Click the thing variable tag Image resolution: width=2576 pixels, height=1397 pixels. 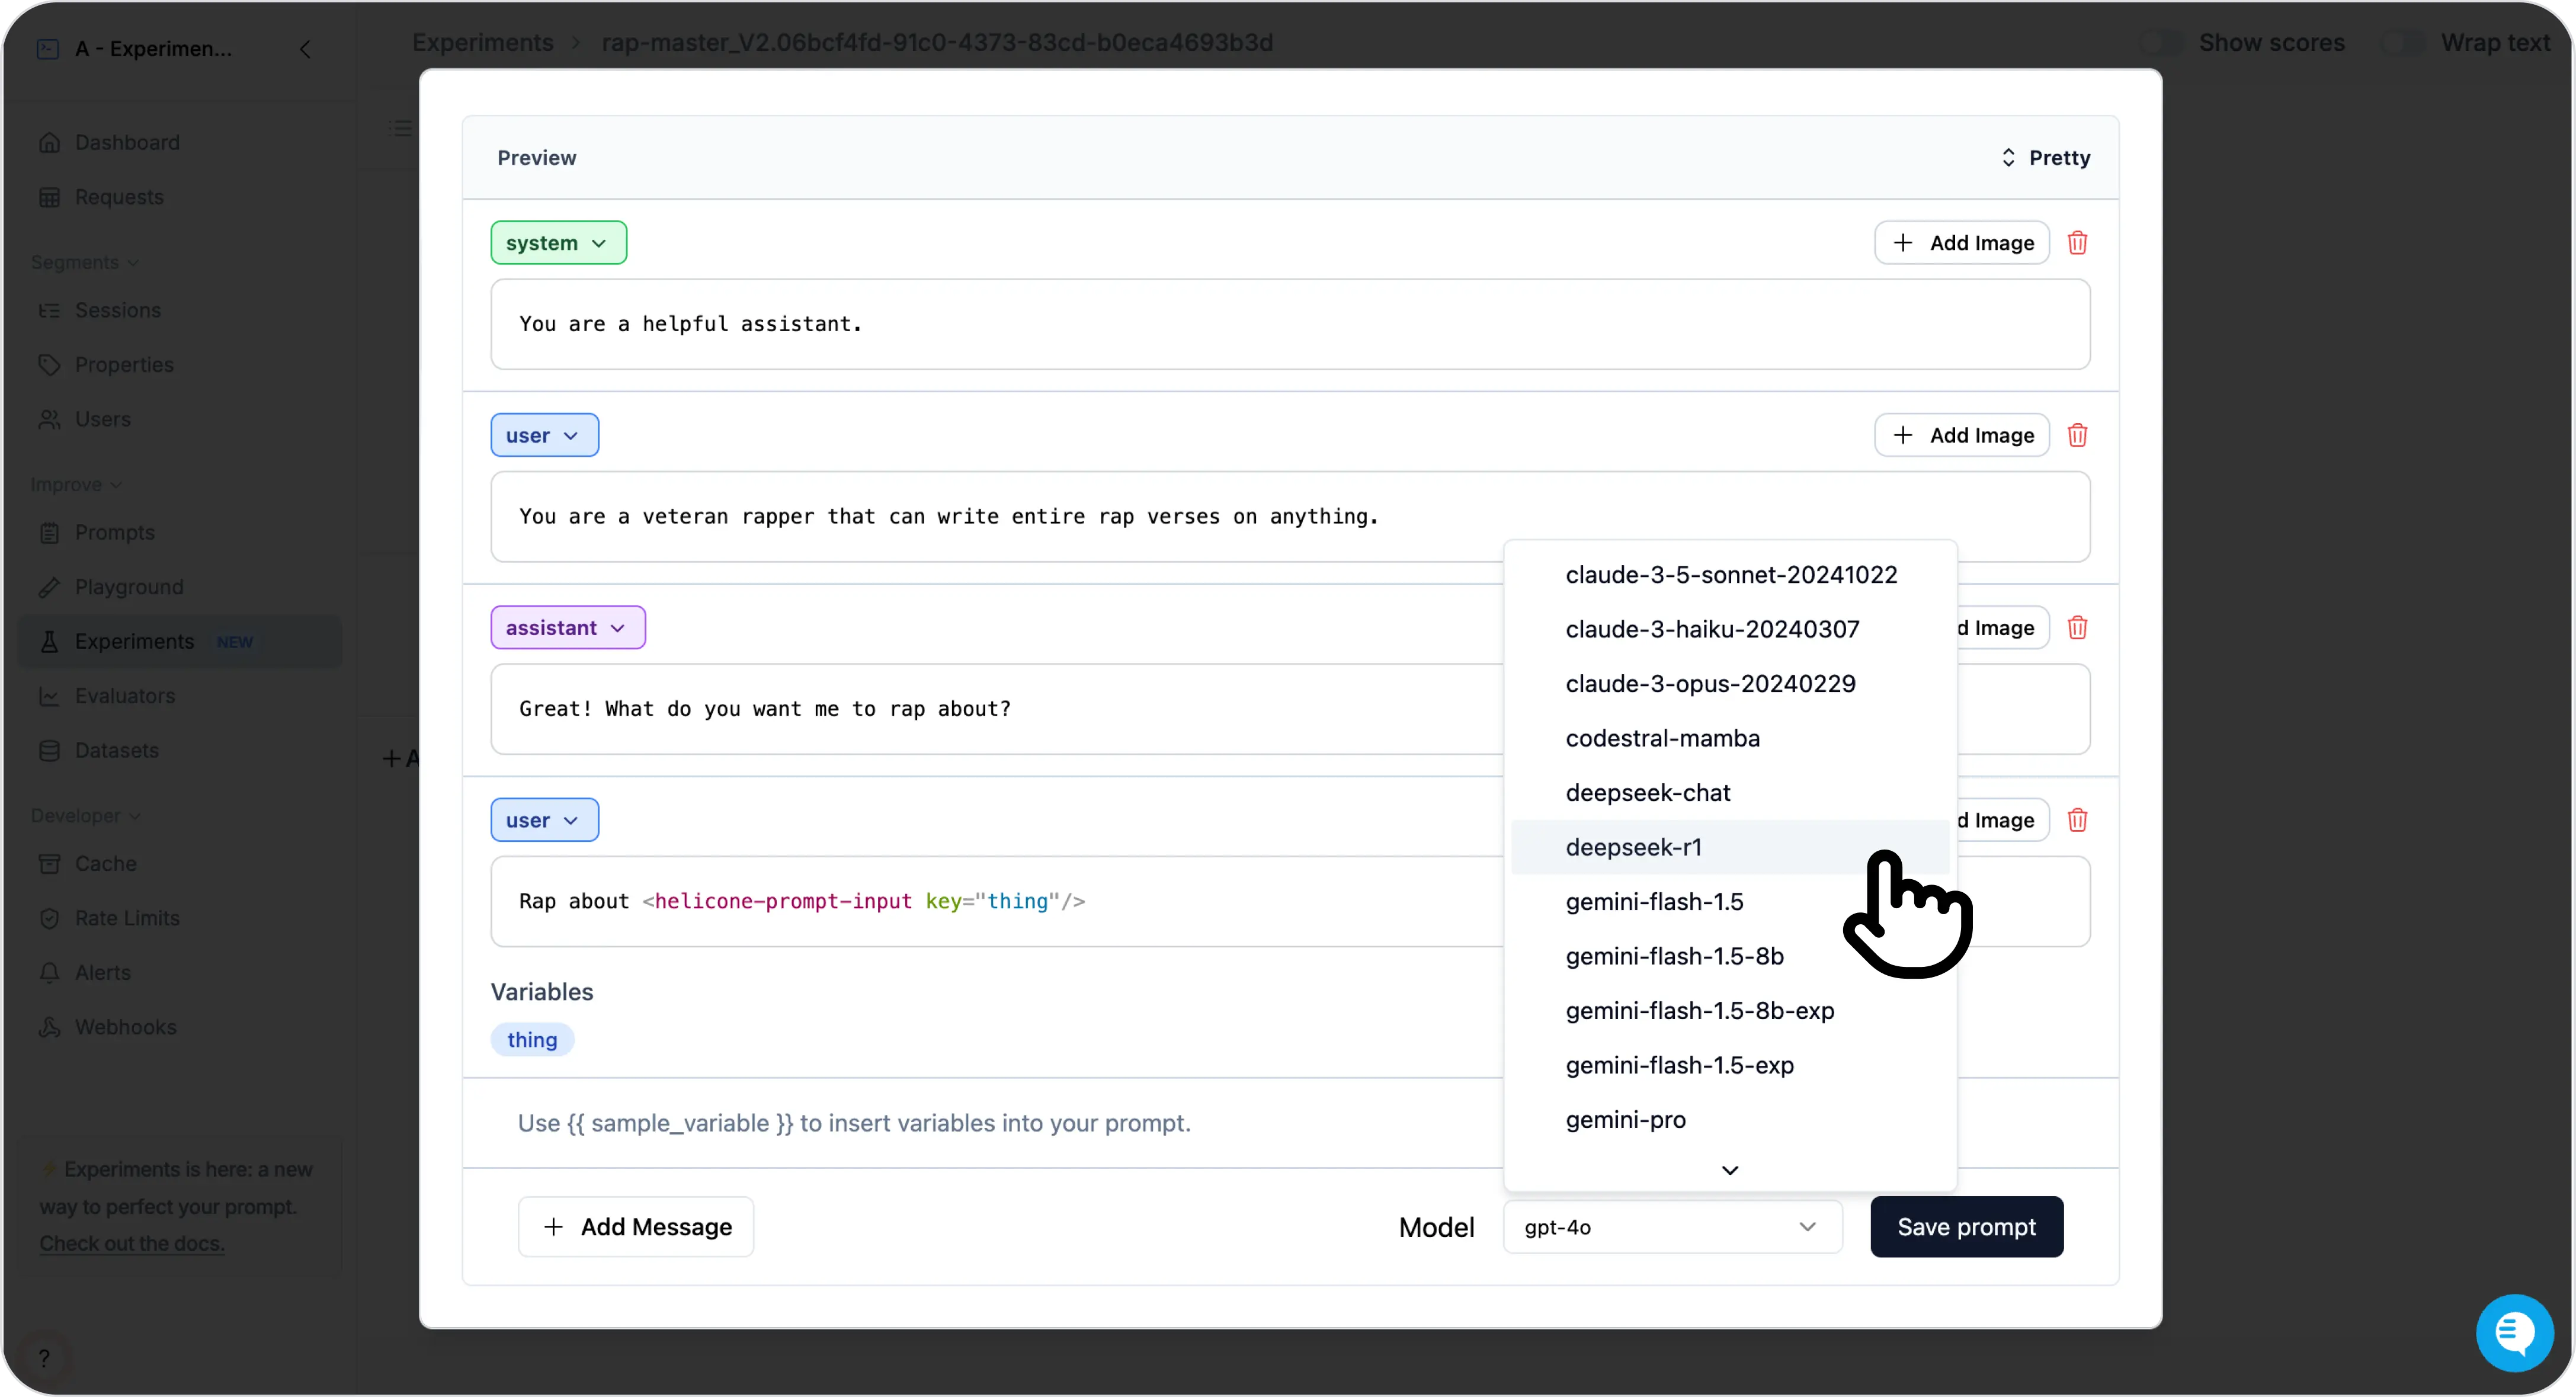(532, 1040)
